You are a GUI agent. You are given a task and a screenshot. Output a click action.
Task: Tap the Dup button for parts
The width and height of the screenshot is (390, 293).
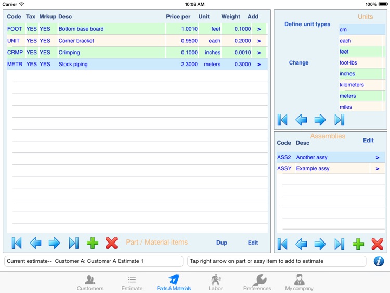coord(222,243)
